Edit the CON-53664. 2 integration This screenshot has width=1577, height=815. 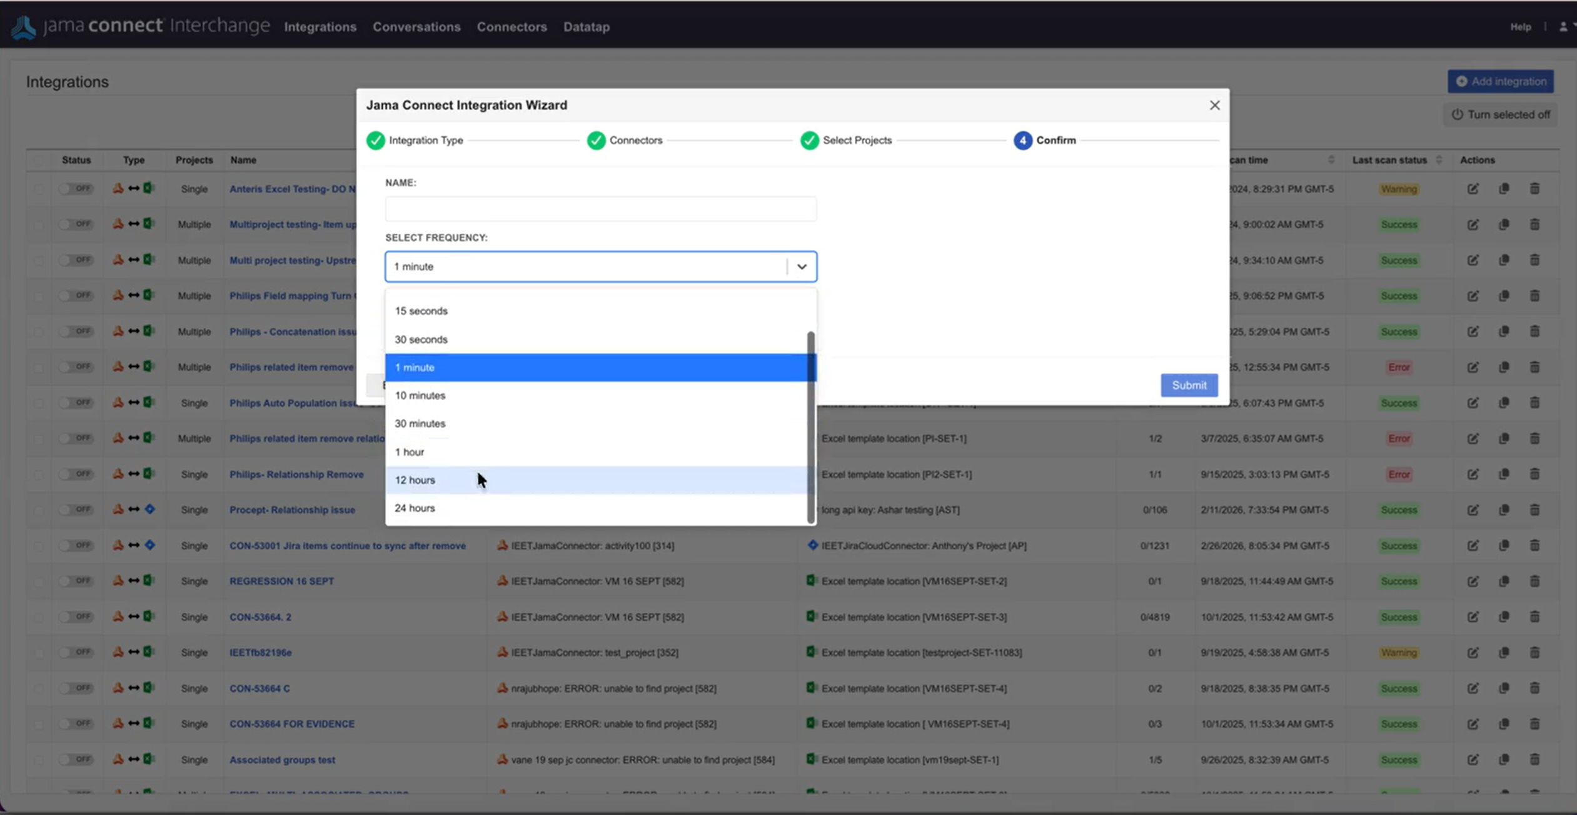(1473, 616)
